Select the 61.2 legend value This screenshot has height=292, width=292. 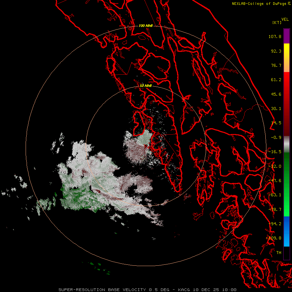[276, 80]
